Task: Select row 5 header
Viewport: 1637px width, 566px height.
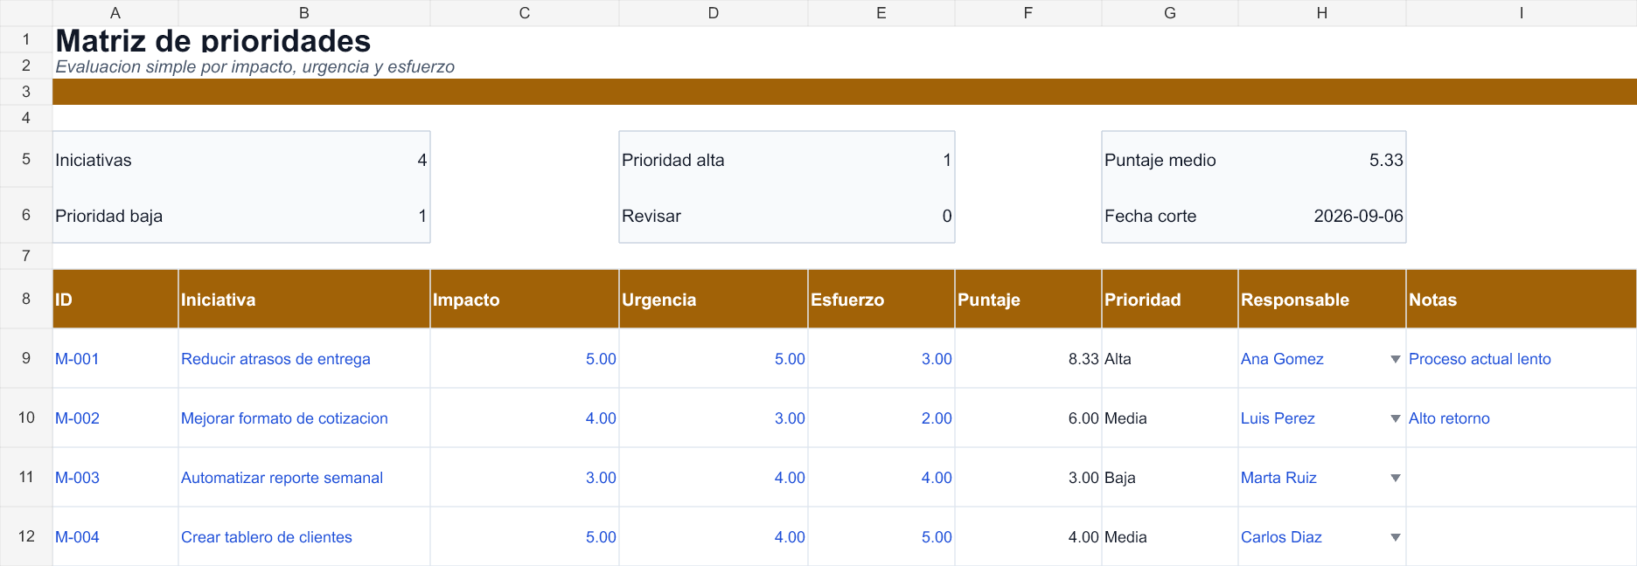Action: [x=26, y=159]
